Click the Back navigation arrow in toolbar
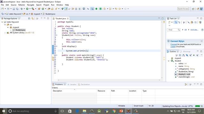The image size is (204, 114). tap(120, 9)
